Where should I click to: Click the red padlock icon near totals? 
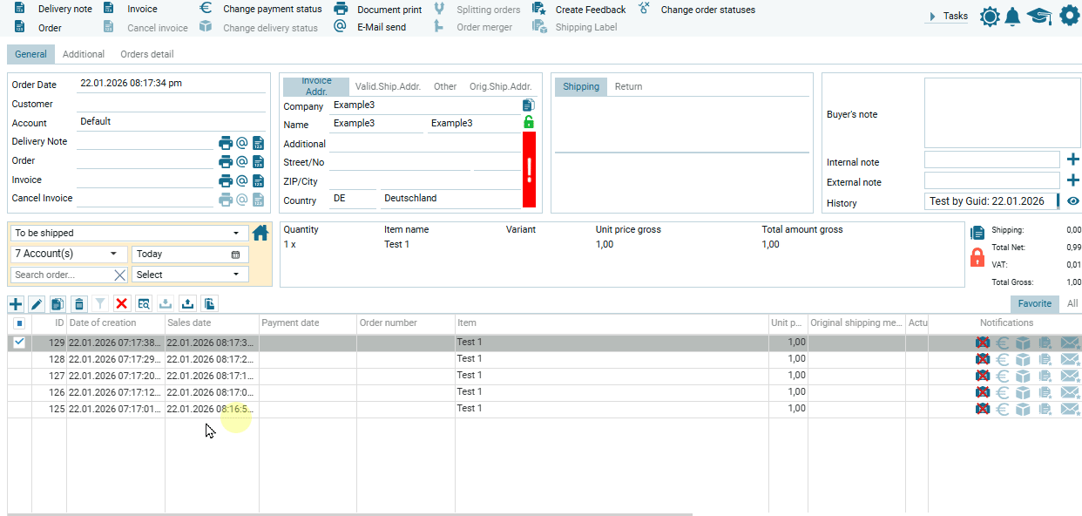977,257
